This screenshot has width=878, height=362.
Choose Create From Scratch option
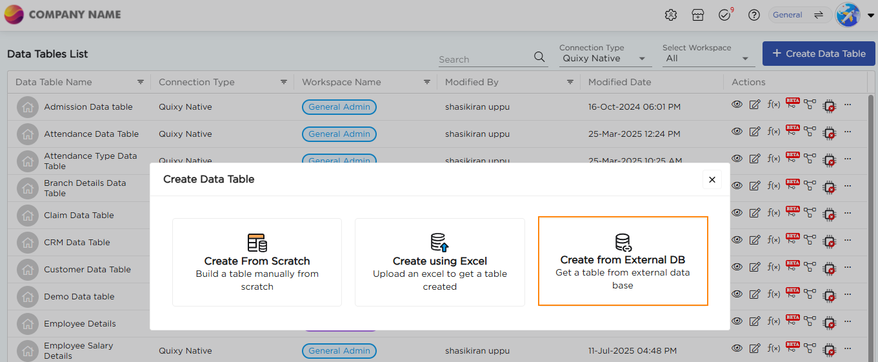(257, 262)
